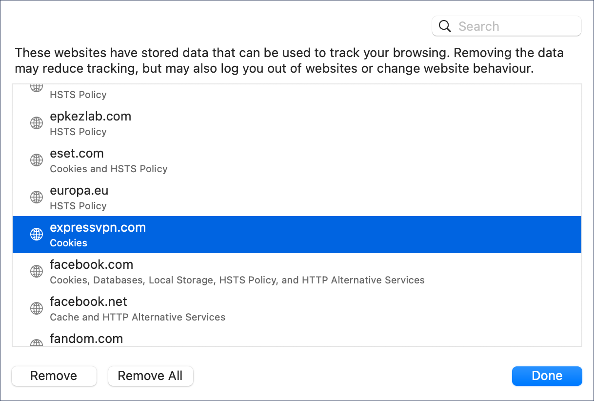Focus the Search input field

[x=507, y=26]
